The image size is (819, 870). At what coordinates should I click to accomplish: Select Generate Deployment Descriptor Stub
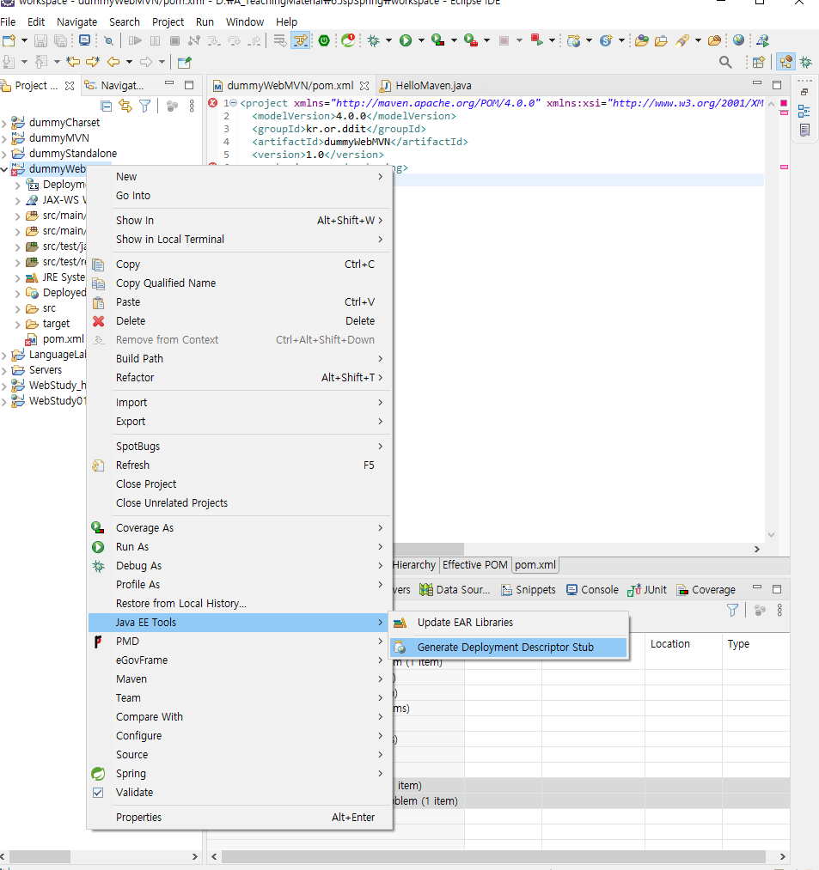click(x=509, y=648)
